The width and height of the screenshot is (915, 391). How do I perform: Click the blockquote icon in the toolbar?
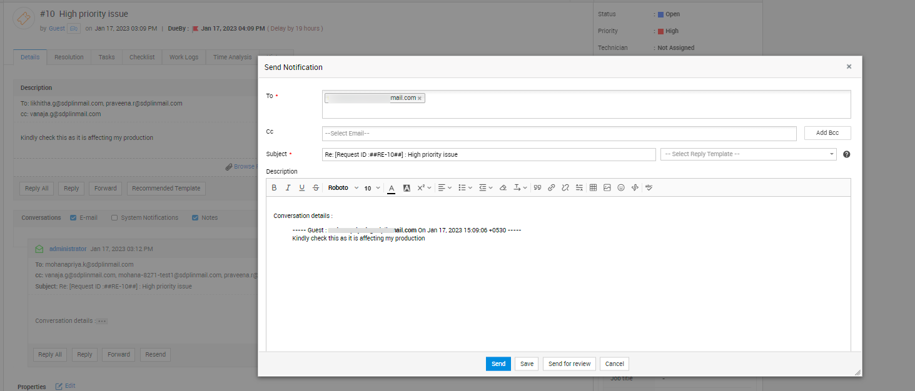(x=537, y=187)
